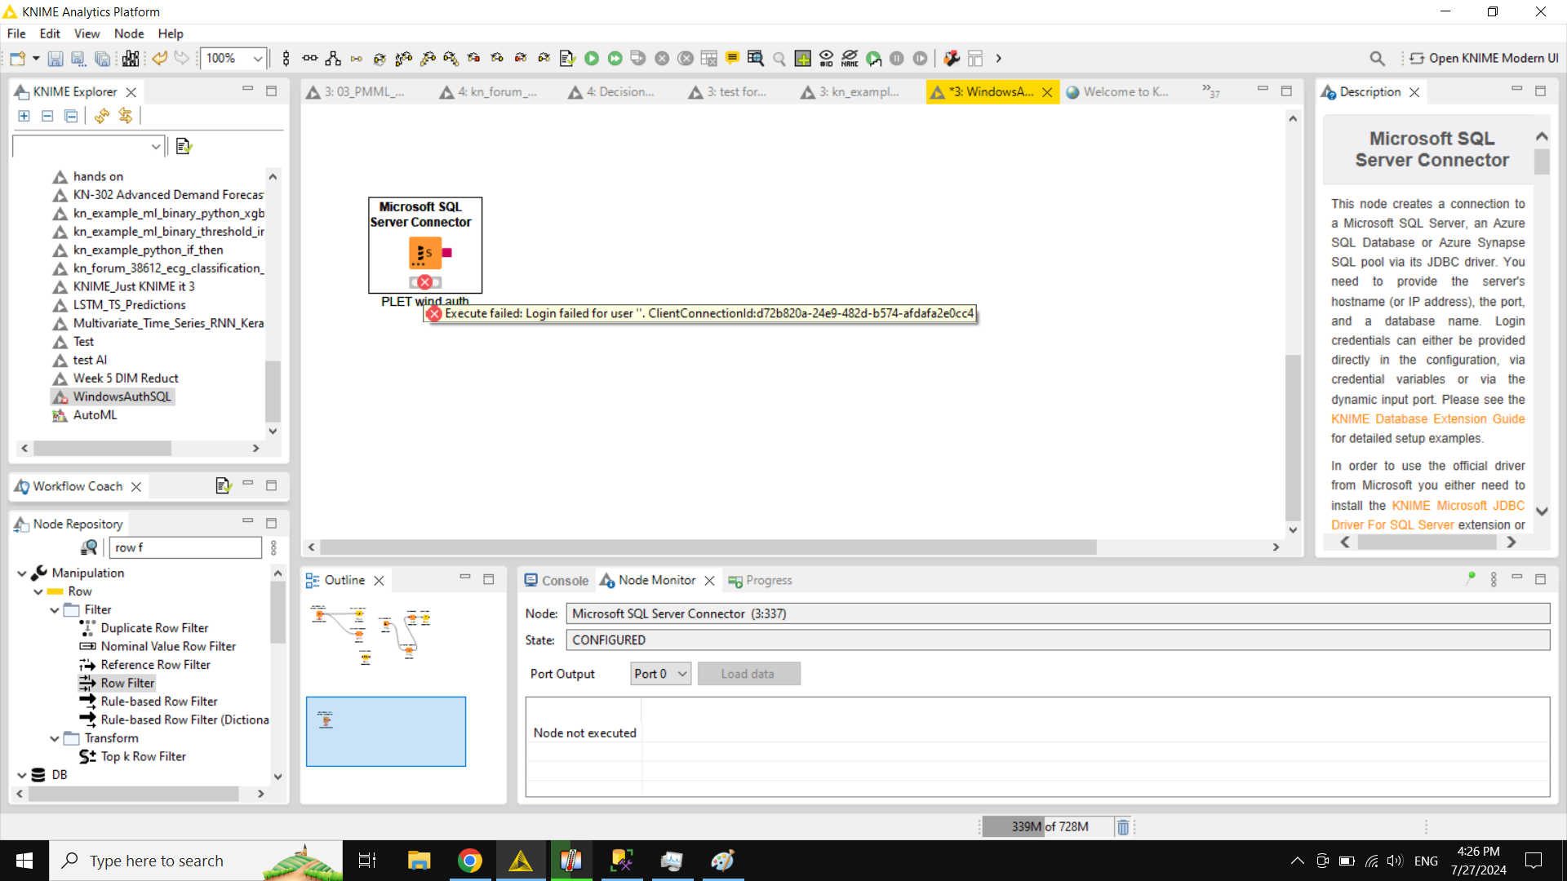Click the Node Repository fuzzy search icon

[90, 547]
